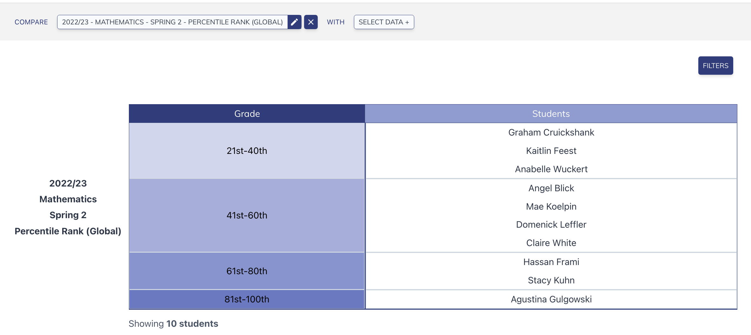
Task: Select the Students column header
Action: tap(551, 114)
